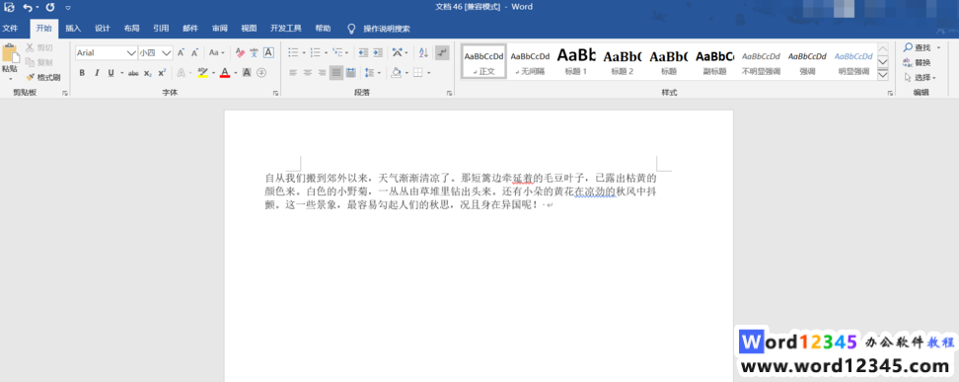The width and height of the screenshot is (959, 382).
Task: Apply subscript formatting
Action: pos(148,73)
